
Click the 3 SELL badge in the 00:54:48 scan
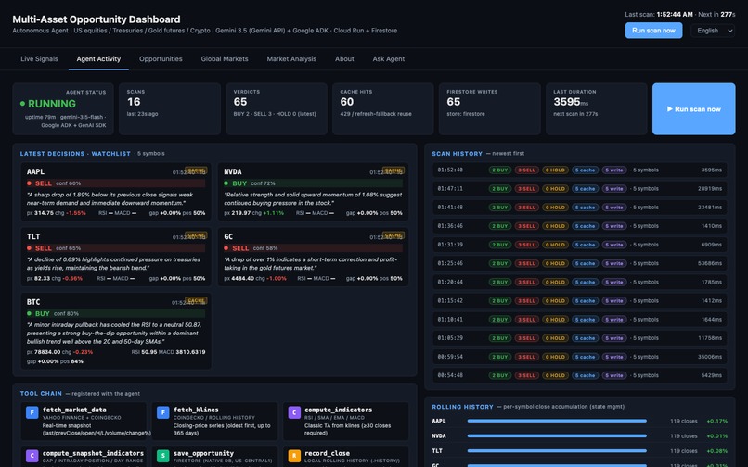(526, 375)
